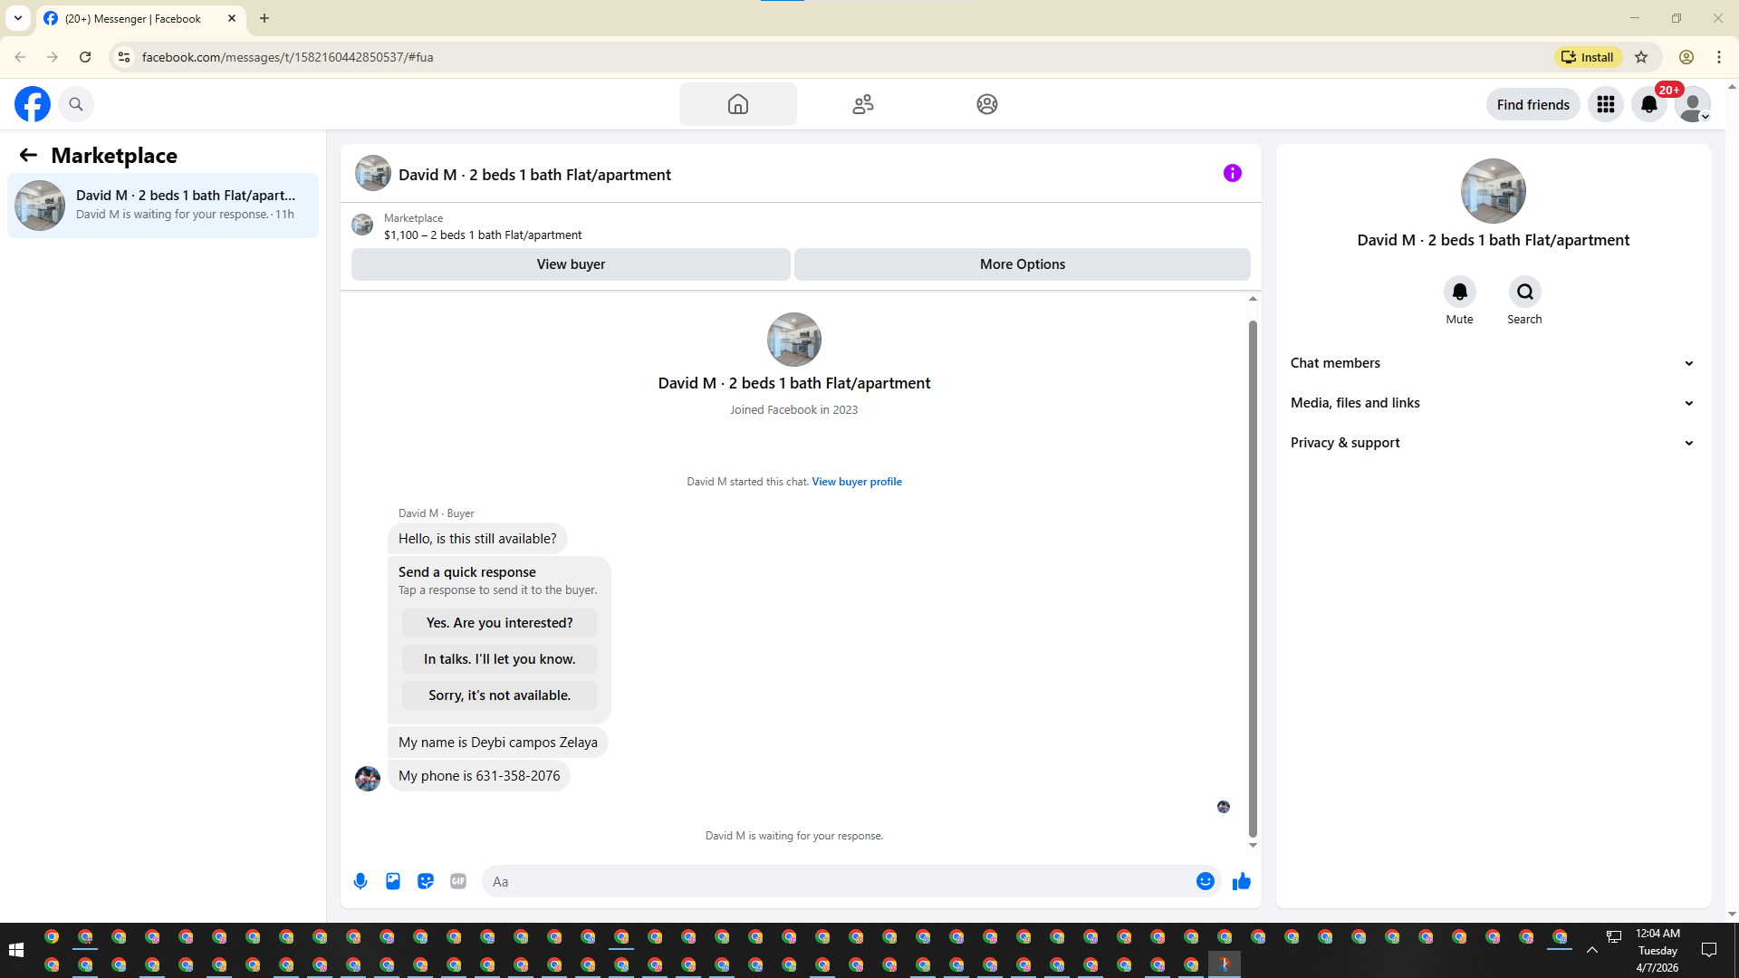View site information icon in address bar
Screen dimensions: 1739x978
(124, 57)
